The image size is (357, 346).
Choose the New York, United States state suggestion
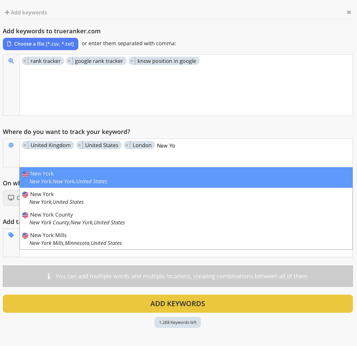click(x=186, y=198)
